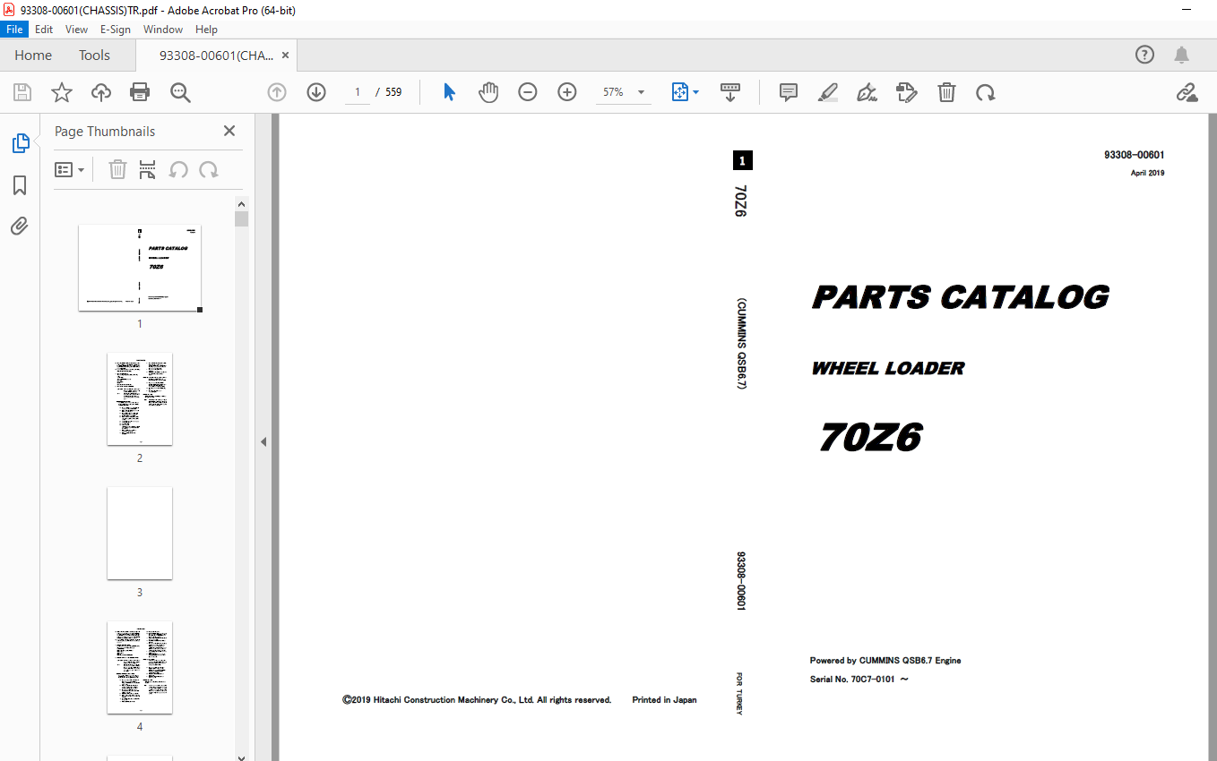The image size is (1217, 761).
Task: Open the E-Sign menu
Action: 116,29
